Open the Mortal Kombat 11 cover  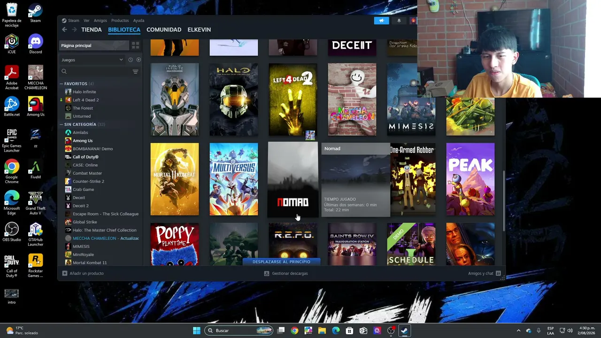tap(175, 179)
